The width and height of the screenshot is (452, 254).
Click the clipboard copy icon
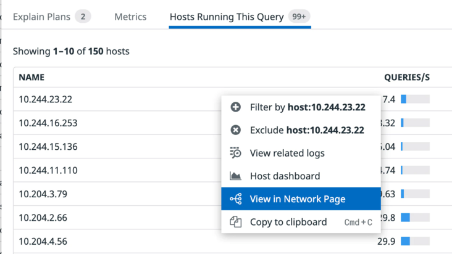[235, 222]
